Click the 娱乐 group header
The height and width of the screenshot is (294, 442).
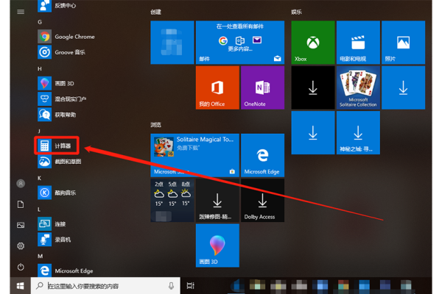pyautogui.click(x=297, y=12)
